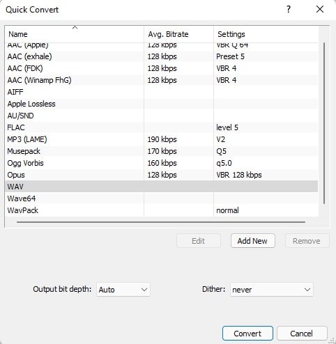Image resolution: width=336 pixels, height=344 pixels.
Task: Select Ogg Vorbis from list
Action: click(162, 163)
